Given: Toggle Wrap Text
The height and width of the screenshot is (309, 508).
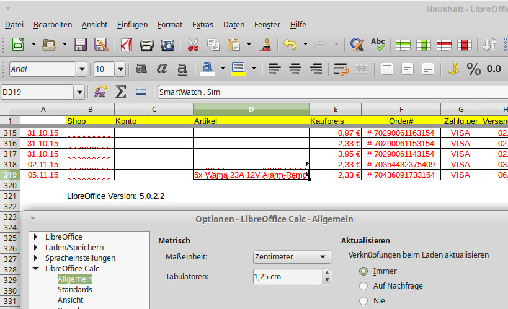Looking at the screenshot, I should (x=341, y=69).
